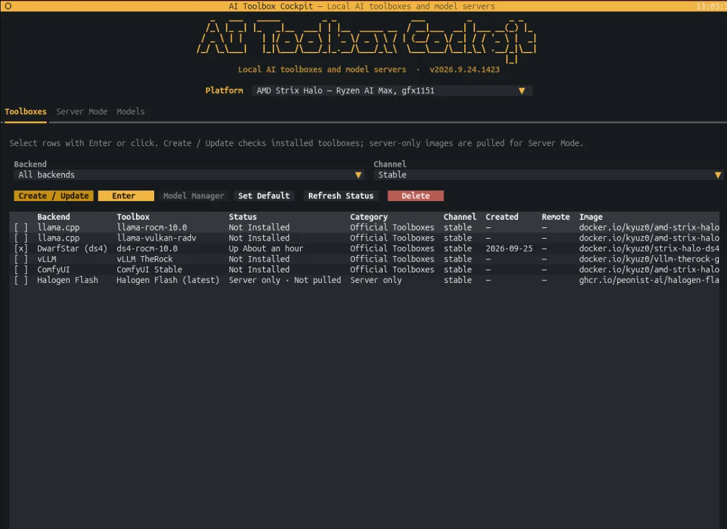The width and height of the screenshot is (727, 529).
Task: Switch to the Server Mode tab
Action: 82,111
